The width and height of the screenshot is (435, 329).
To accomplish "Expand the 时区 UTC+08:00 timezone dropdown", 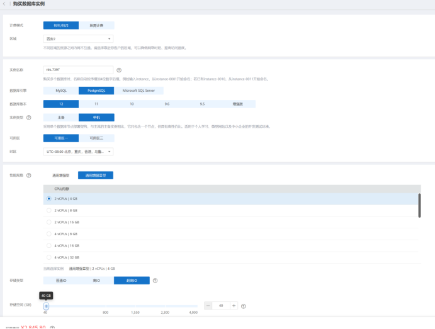I will [78, 152].
